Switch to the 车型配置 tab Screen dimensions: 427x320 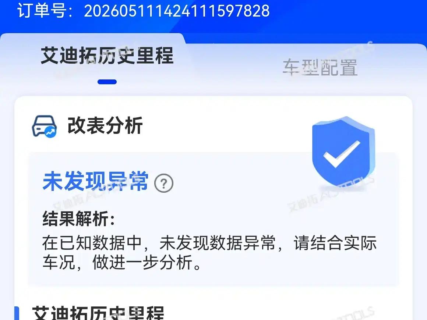320,67
